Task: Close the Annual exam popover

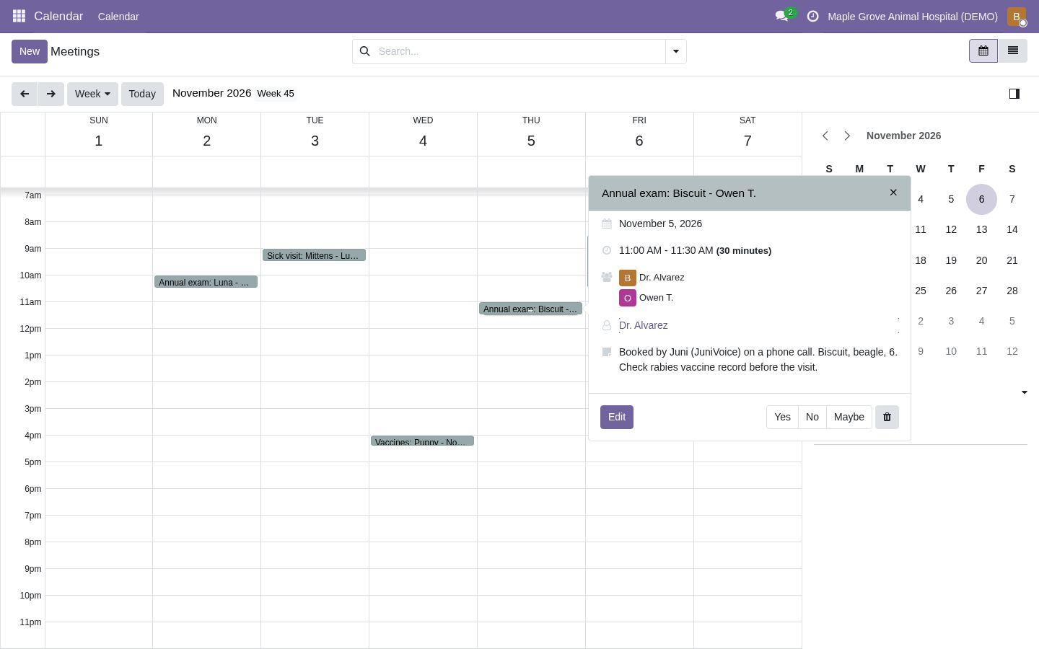Action: [893, 193]
